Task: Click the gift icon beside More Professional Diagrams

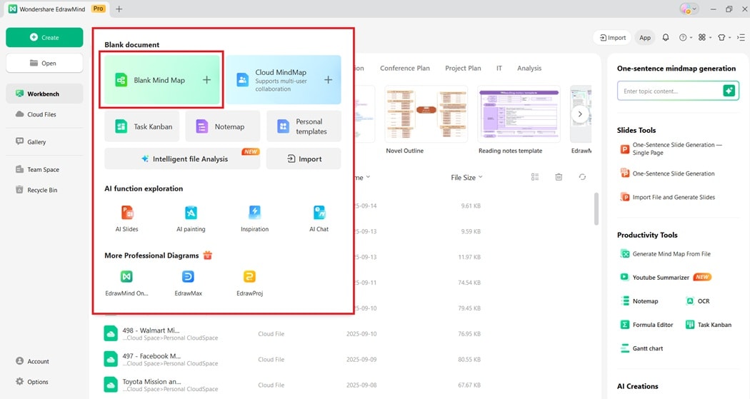Action: point(208,255)
